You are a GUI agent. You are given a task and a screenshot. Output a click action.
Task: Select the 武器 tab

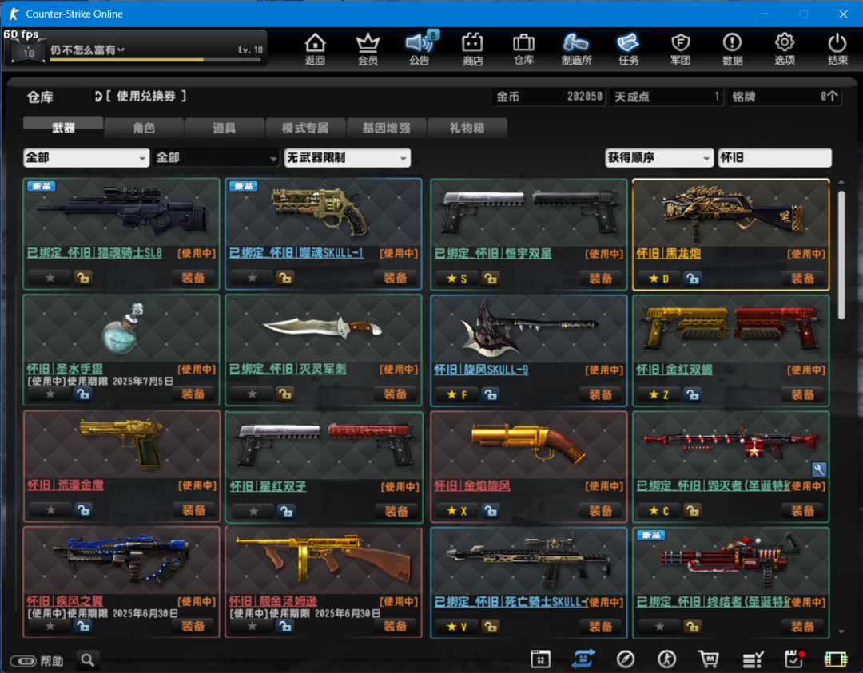63,128
